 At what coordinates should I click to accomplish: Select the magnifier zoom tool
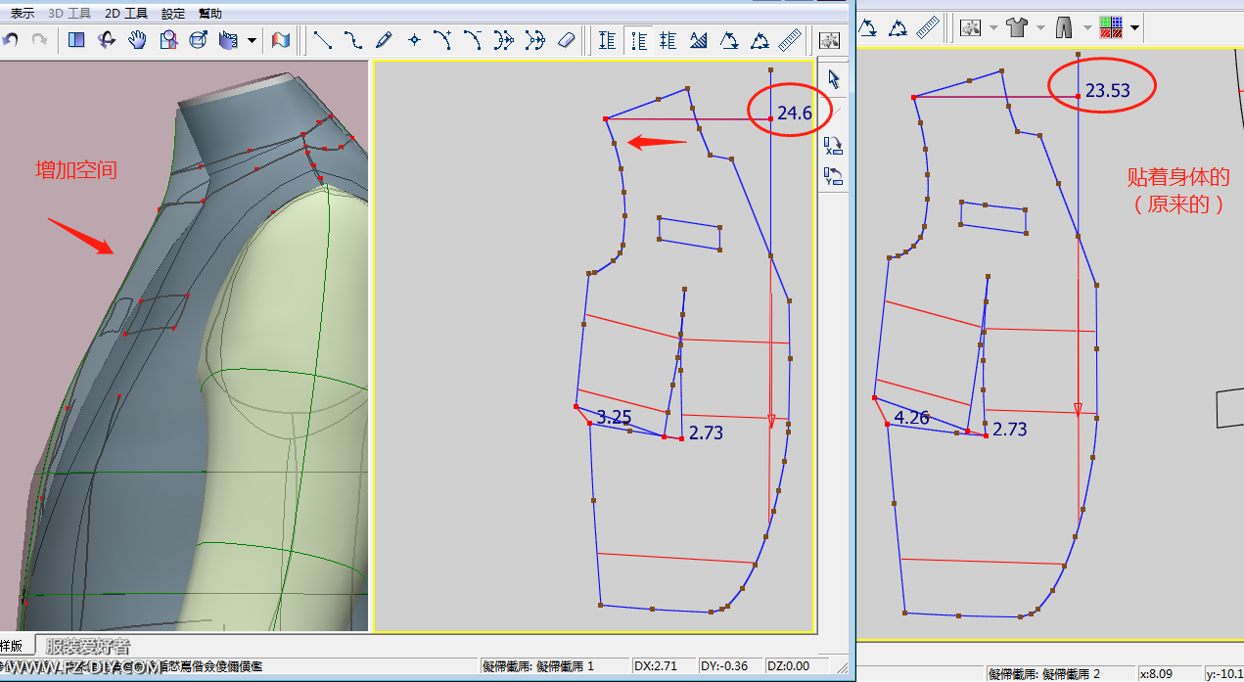click(168, 40)
